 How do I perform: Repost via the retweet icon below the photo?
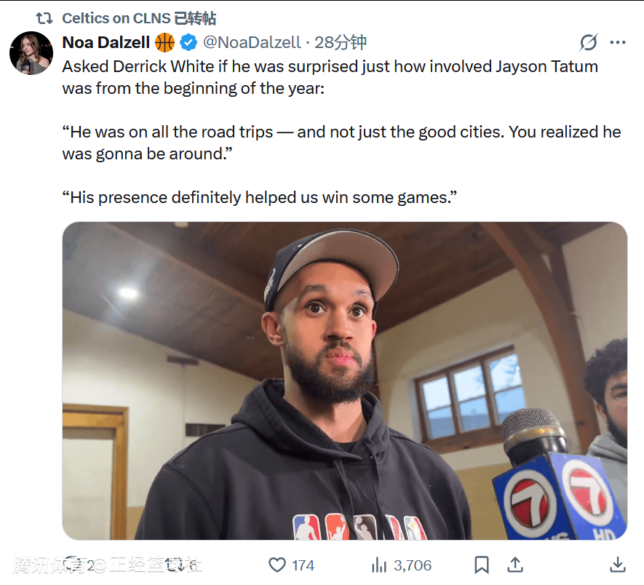pyautogui.click(x=173, y=565)
